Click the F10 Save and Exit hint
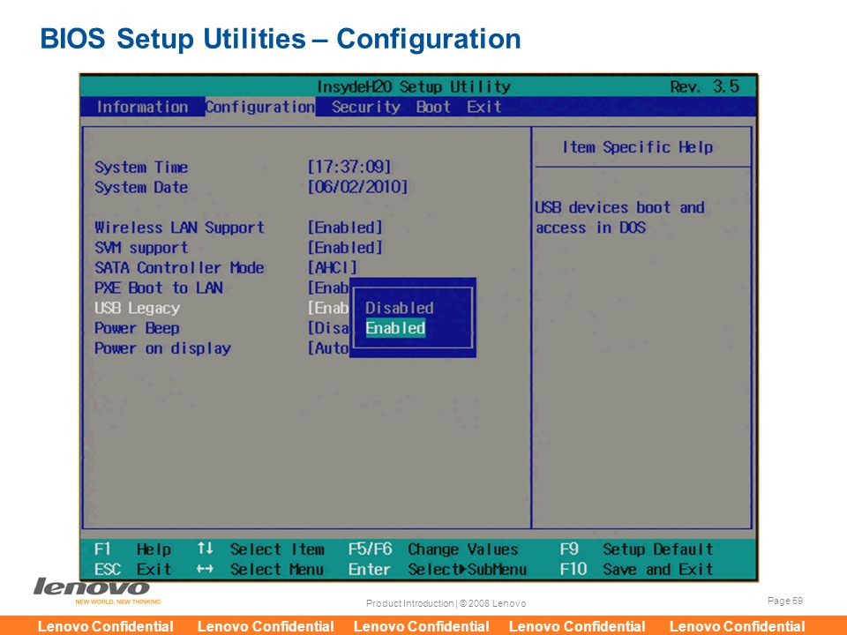Image resolution: width=847 pixels, height=635 pixels. click(x=637, y=569)
